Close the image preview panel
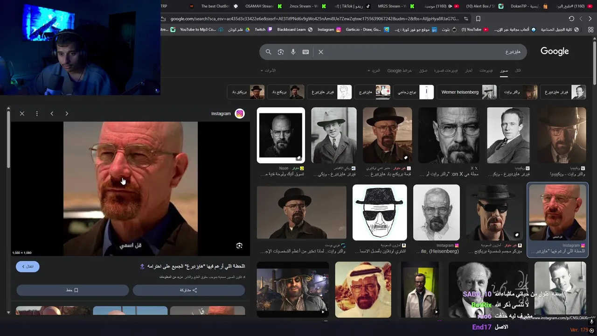 [22, 113]
